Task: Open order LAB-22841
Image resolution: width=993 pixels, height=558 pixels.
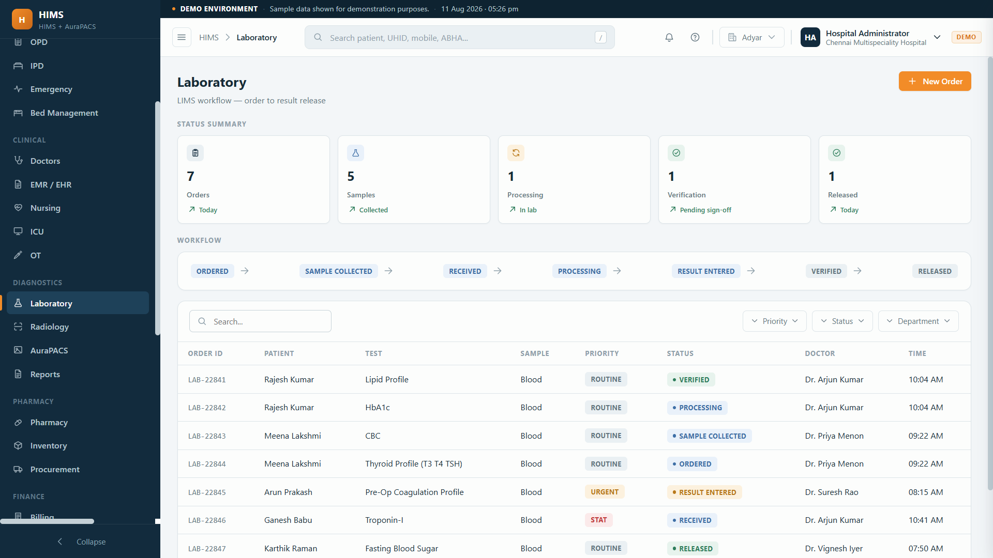Action: coord(207,380)
